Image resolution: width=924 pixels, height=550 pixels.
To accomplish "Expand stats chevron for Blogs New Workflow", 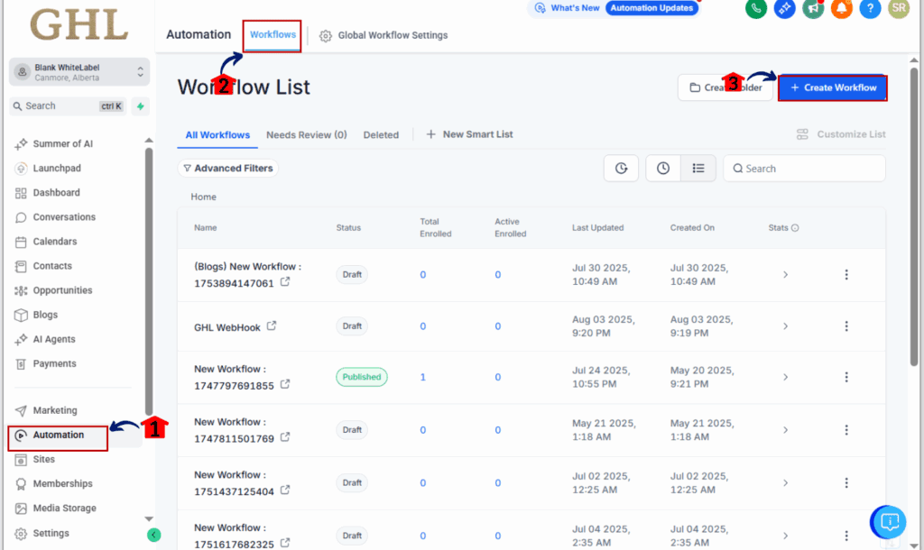I will click(786, 274).
